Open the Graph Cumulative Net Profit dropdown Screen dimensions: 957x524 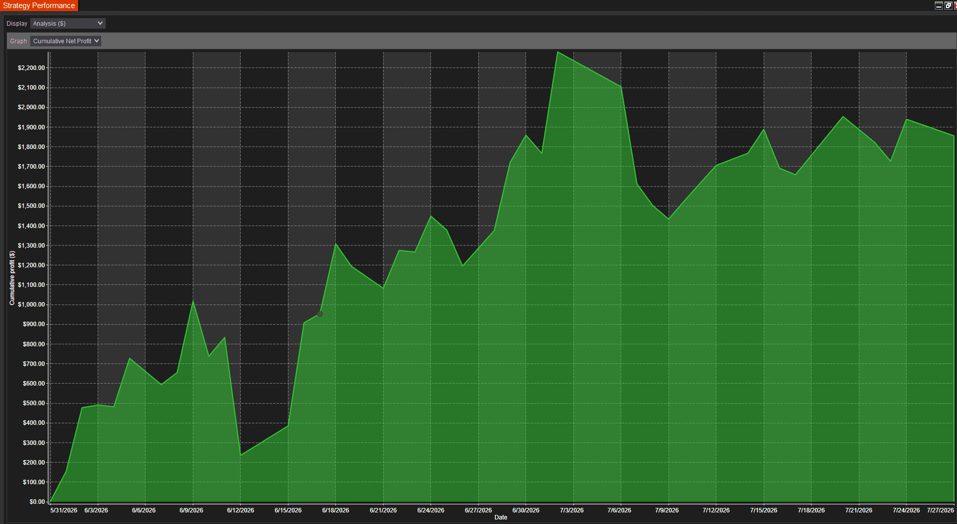coord(65,41)
